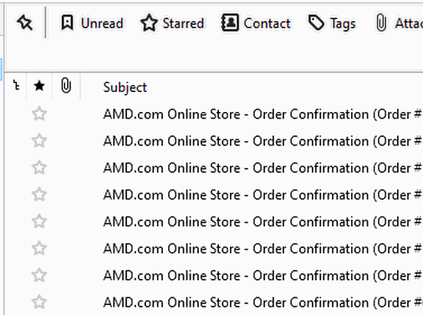
Task: Select the sixth AMD.com Order Confirmation message
Action: [262, 248]
